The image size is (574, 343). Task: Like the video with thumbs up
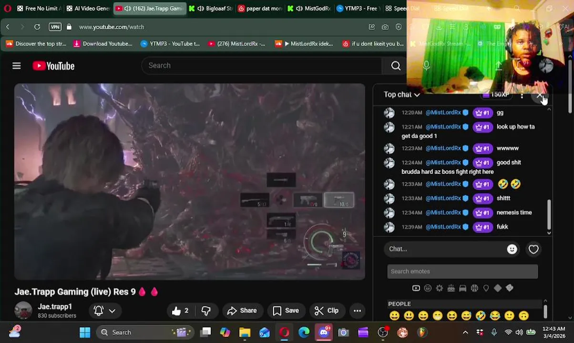click(181, 311)
